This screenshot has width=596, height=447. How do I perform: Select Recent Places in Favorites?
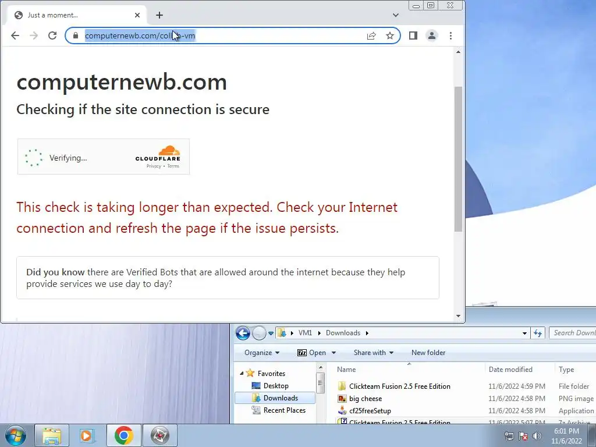click(x=284, y=410)
